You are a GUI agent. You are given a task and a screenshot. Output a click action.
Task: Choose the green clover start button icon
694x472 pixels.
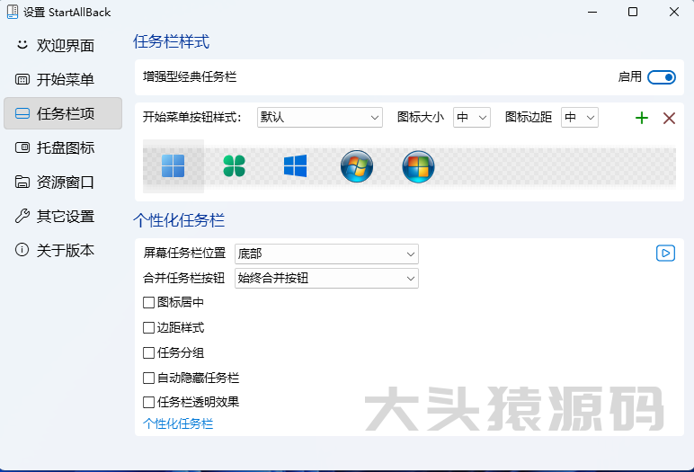pyautogui.click(x=234, y=166)
